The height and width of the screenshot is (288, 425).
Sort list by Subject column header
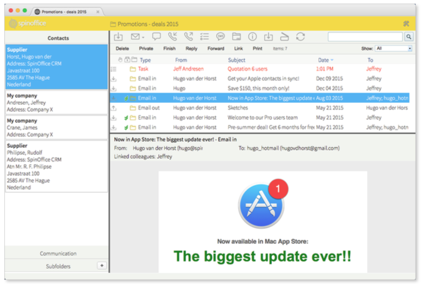(236, 60)
